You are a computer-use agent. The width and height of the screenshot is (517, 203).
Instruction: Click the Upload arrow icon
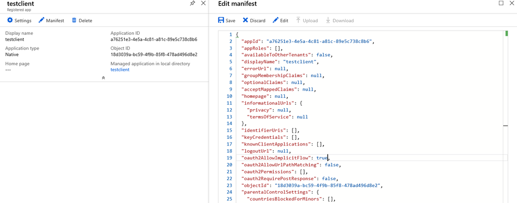point(298,20)
